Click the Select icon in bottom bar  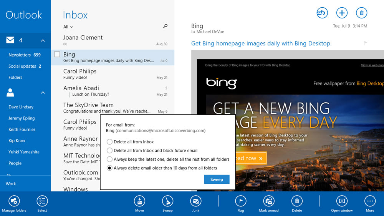point(42,201)
